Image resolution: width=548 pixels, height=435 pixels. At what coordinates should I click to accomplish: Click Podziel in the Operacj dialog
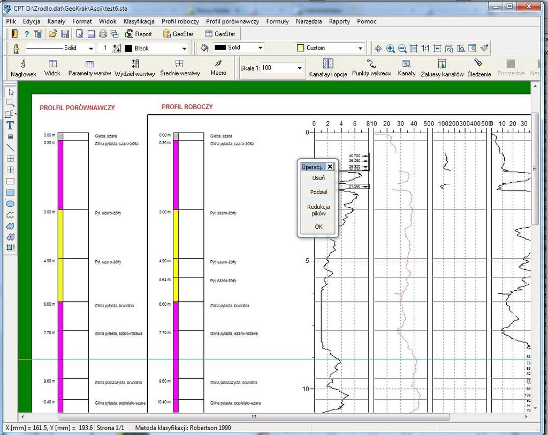[x=318, y=192]
